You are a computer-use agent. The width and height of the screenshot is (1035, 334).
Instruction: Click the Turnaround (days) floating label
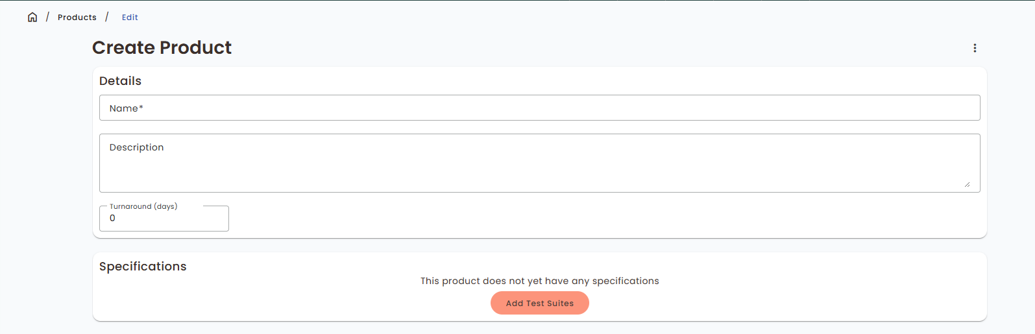pos(143,206)
